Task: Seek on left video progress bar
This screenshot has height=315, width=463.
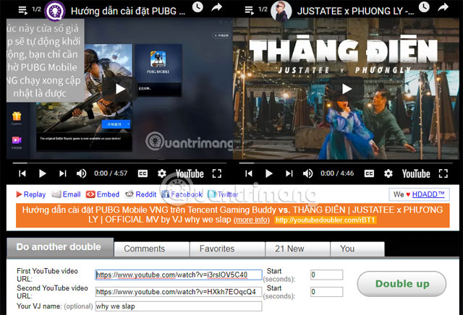Action: pyautogui.click(x=119, y=163)
